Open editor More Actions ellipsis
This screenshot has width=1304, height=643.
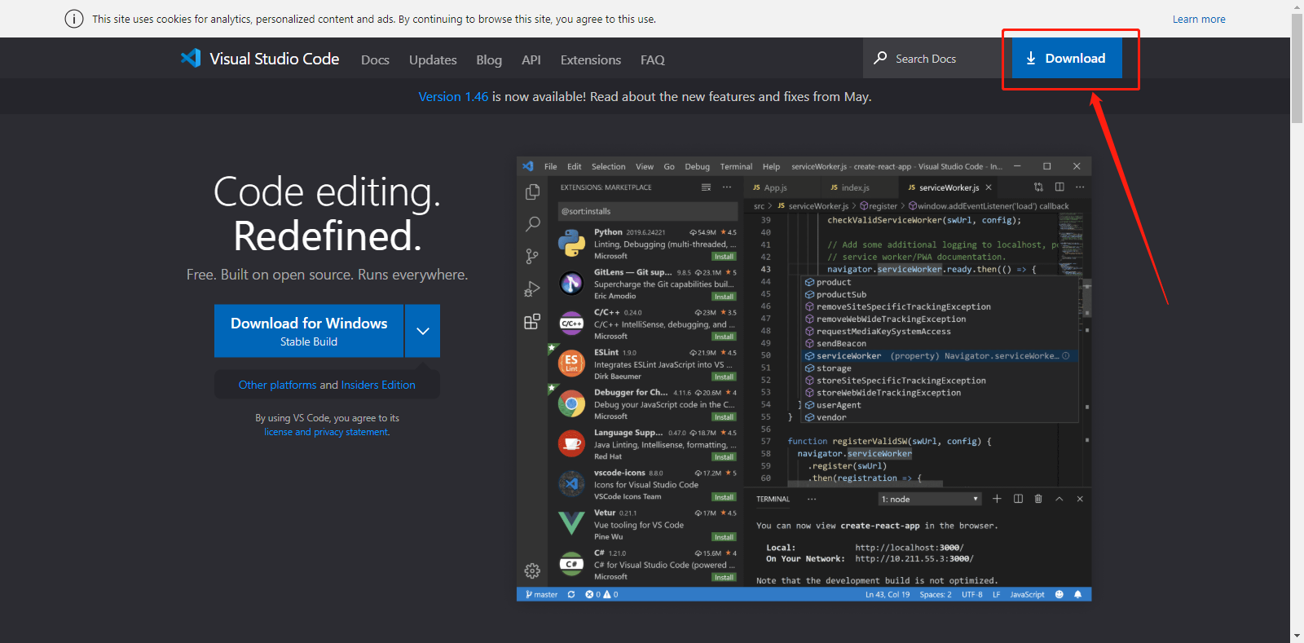point(1080,187)
